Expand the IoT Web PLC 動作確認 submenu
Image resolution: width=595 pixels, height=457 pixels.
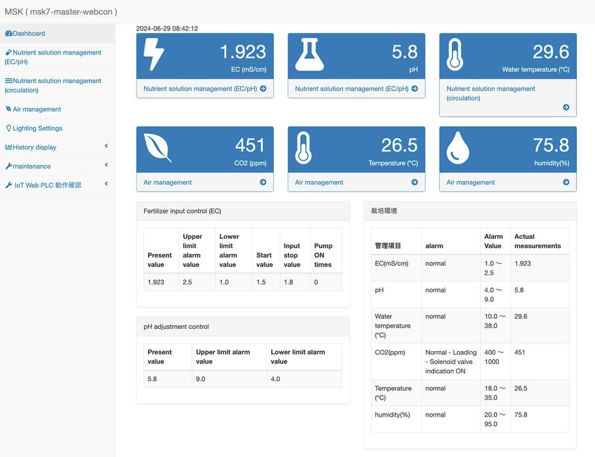point(106,184)
